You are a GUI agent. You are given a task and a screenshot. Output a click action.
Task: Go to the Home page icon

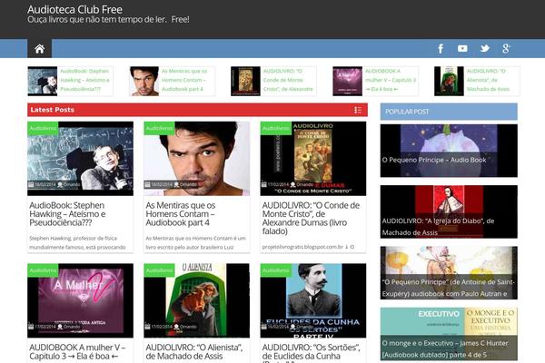[40, 49]
